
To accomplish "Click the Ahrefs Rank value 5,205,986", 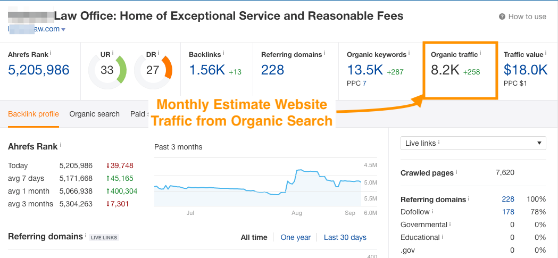I will (38, 70).
